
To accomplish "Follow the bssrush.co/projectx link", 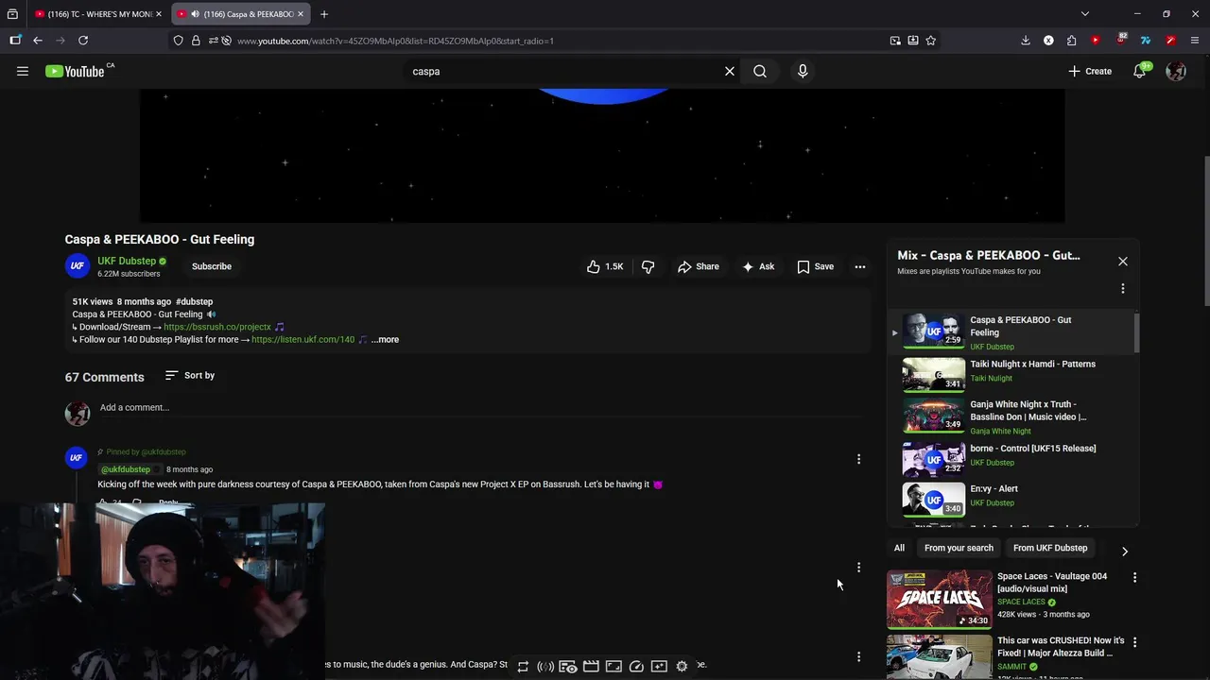I will pos(217,327).
